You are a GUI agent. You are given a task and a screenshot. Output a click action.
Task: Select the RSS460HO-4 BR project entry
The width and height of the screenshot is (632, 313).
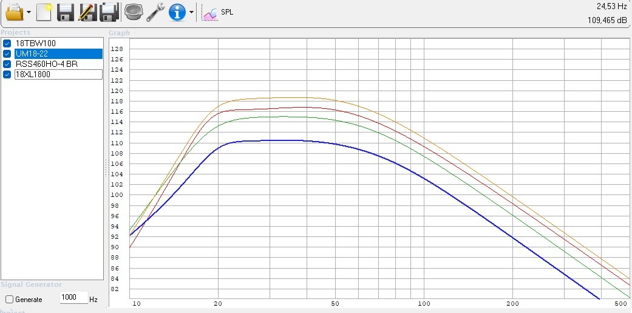pyautogui.click(x=46, y=64)
